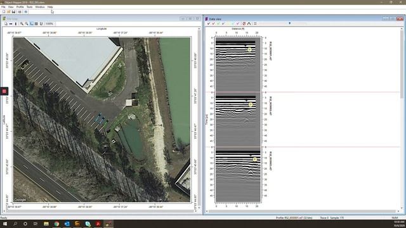Click the Save disk icon in main toolbar

coord(13,12)
